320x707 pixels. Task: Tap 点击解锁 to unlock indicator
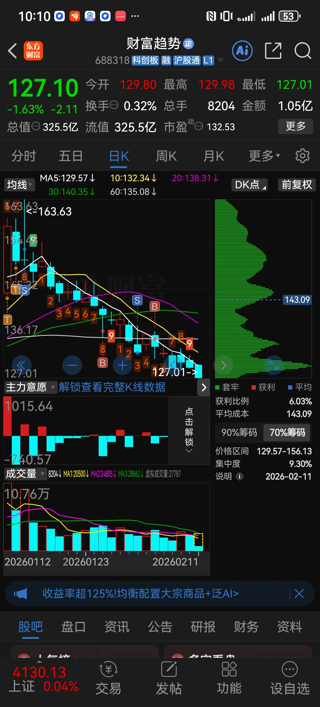tap(189, 430)
